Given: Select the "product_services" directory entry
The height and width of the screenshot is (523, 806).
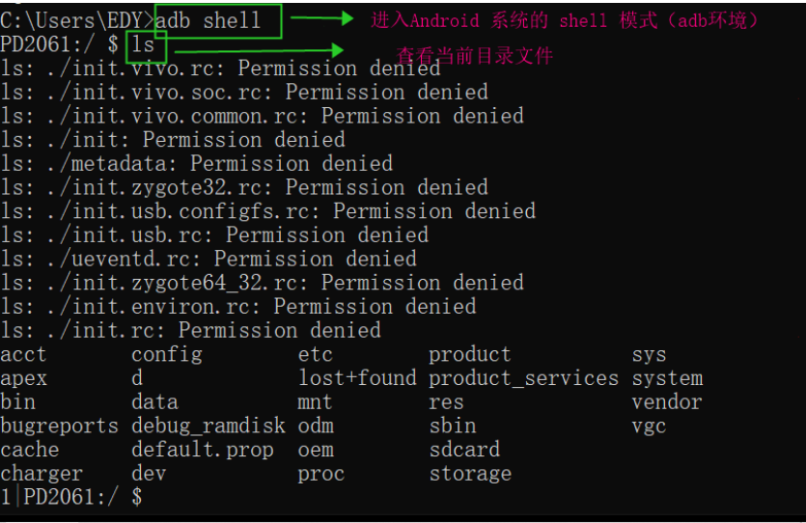Looking at the screenshot, I should coord(523,378).
